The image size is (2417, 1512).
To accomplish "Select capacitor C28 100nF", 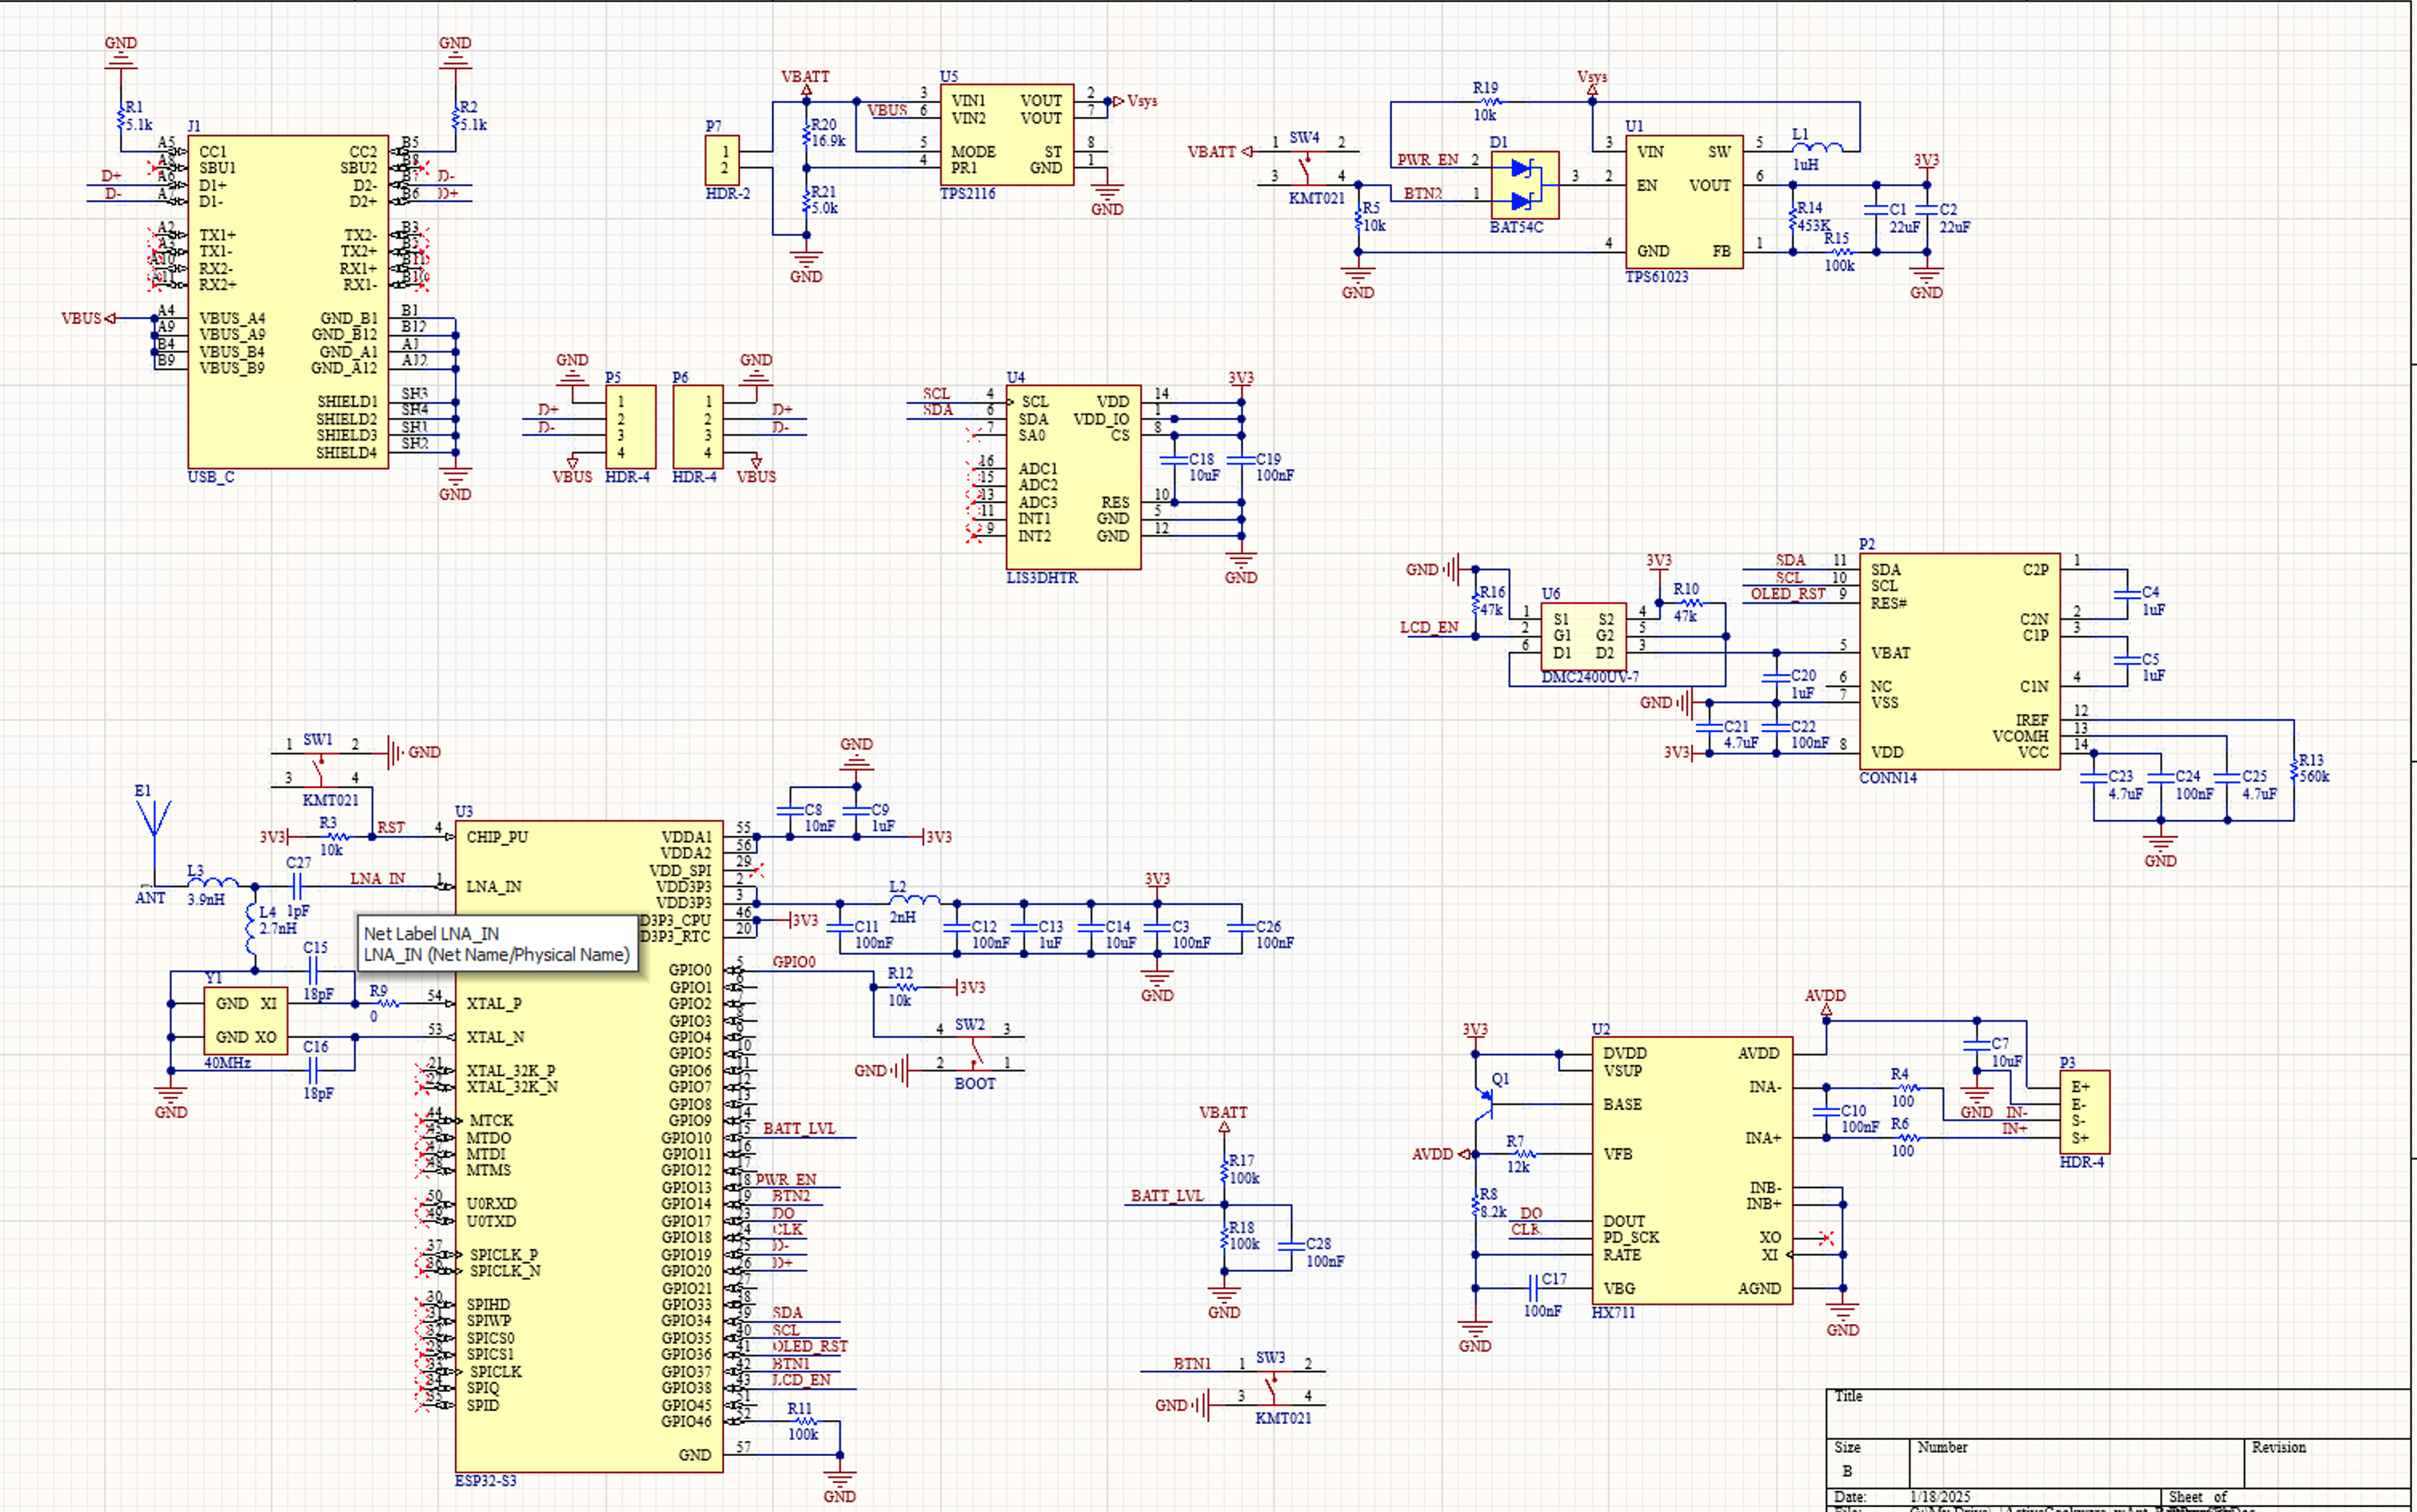I will click(1291, 1246).
